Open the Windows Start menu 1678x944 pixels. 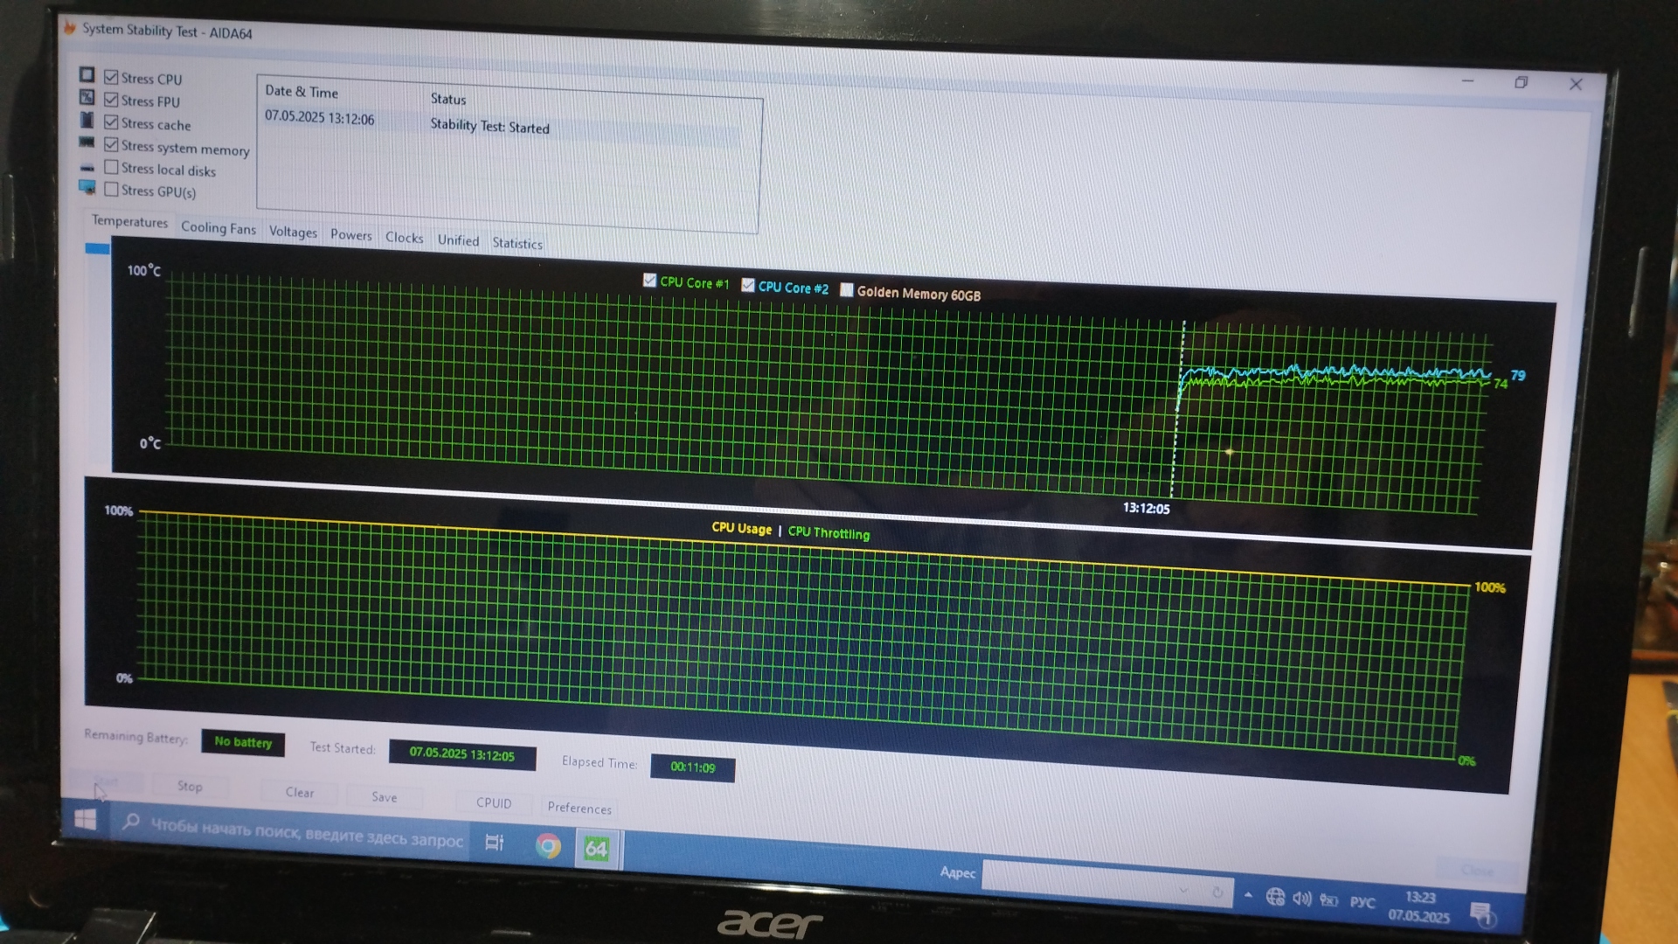pyautogui.click(x=85, y=819)
